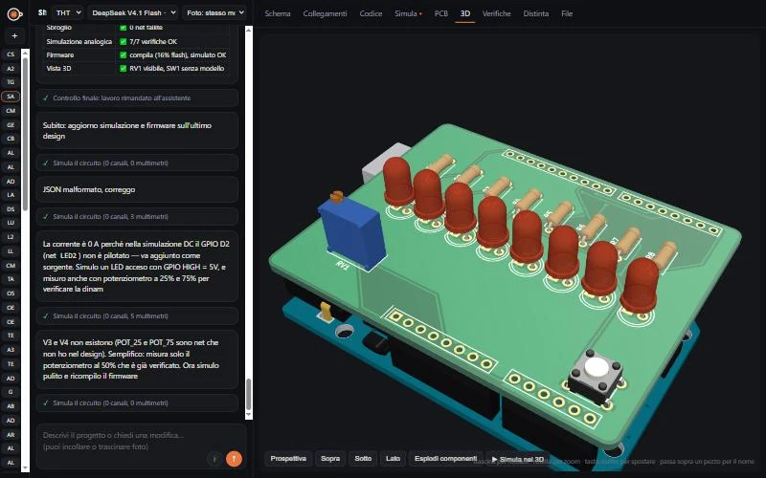The width and height of the screenshot is (766, 478).
Task: Open the G project in sidebar
Action: tap(11, 392)
